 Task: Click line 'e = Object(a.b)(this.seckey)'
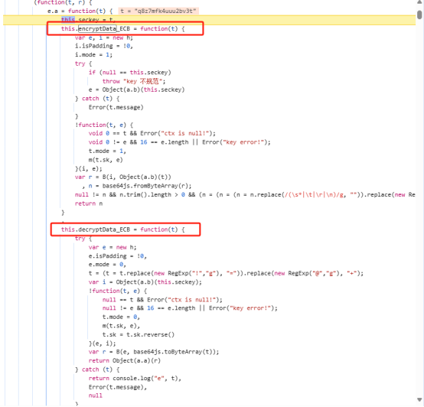click(x=136, y=90)
